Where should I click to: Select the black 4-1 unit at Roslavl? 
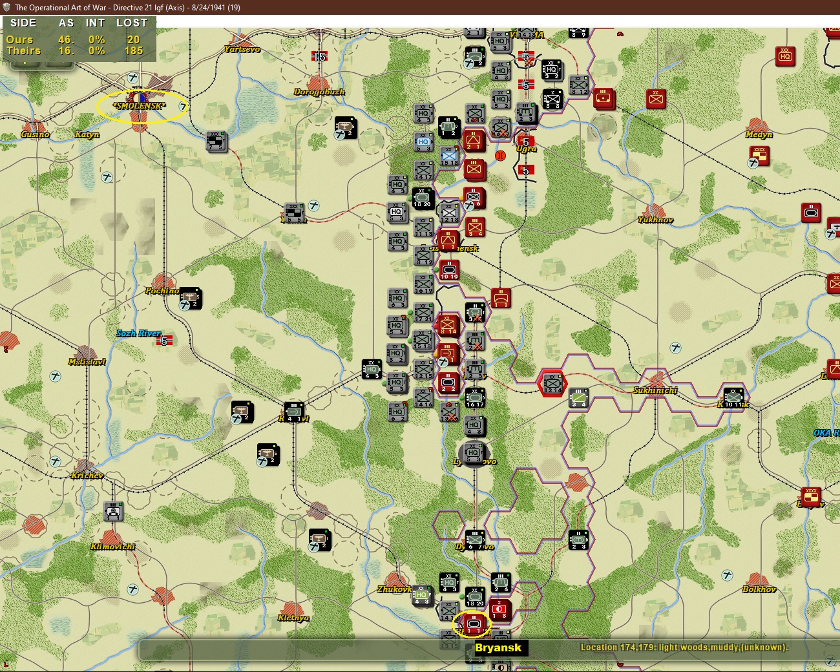tap(294, 412)
